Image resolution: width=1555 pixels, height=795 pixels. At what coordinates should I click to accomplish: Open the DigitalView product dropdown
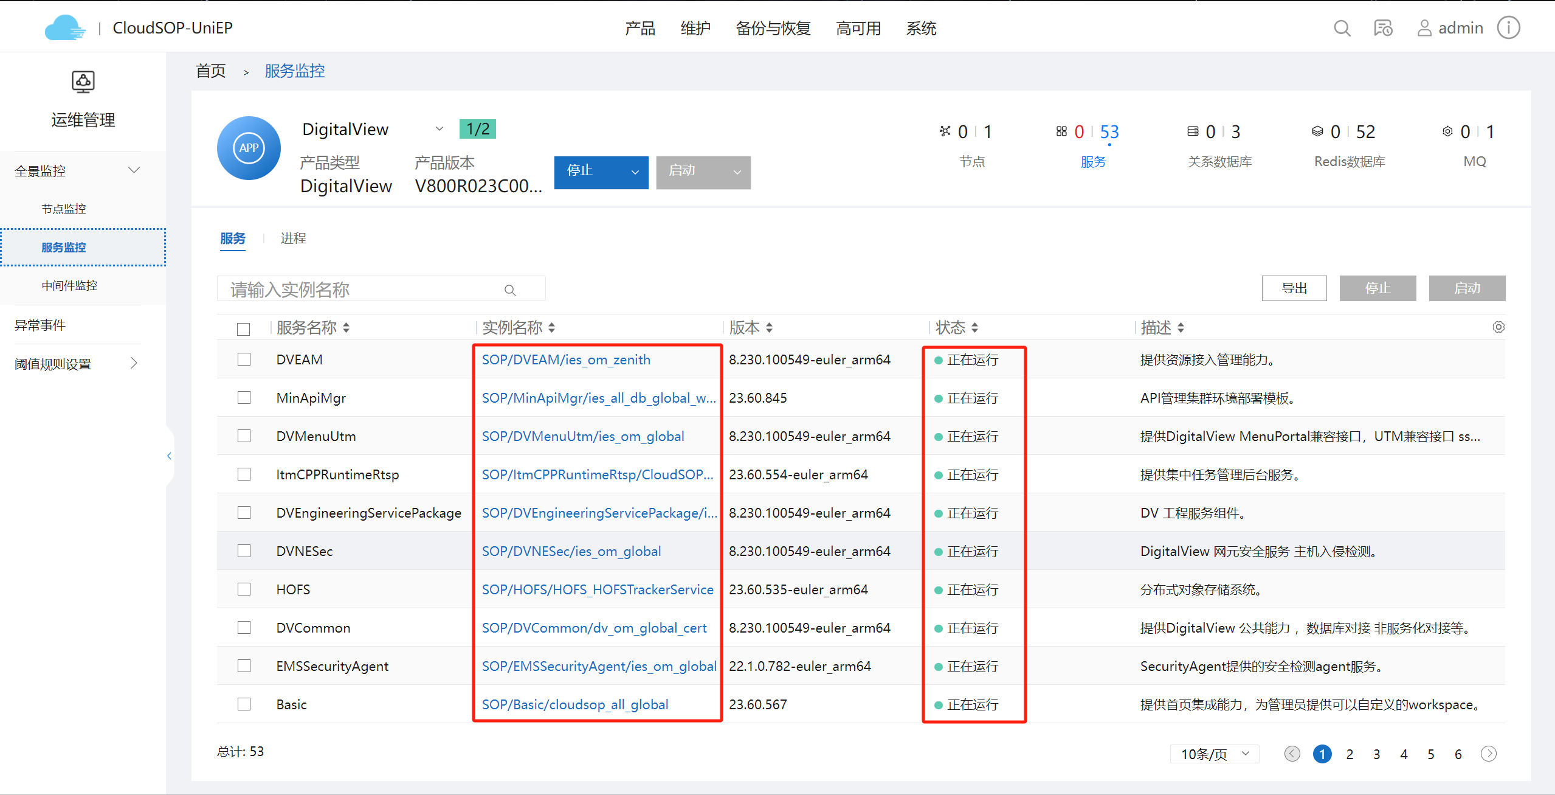click(439, 129)
